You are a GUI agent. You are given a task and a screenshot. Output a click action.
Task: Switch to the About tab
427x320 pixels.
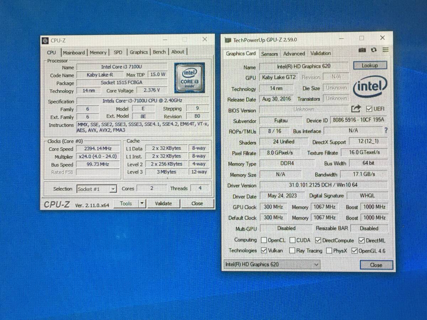click(x=178, y=52)
